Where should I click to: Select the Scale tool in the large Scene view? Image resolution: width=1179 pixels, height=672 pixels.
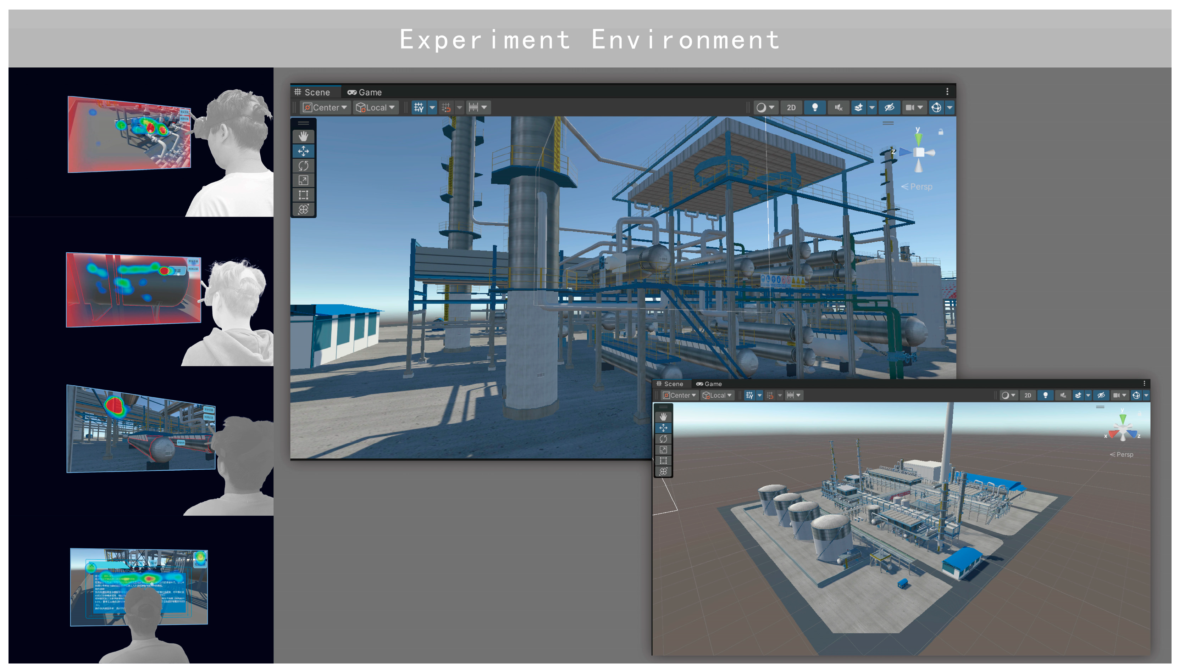pos(303,180)
